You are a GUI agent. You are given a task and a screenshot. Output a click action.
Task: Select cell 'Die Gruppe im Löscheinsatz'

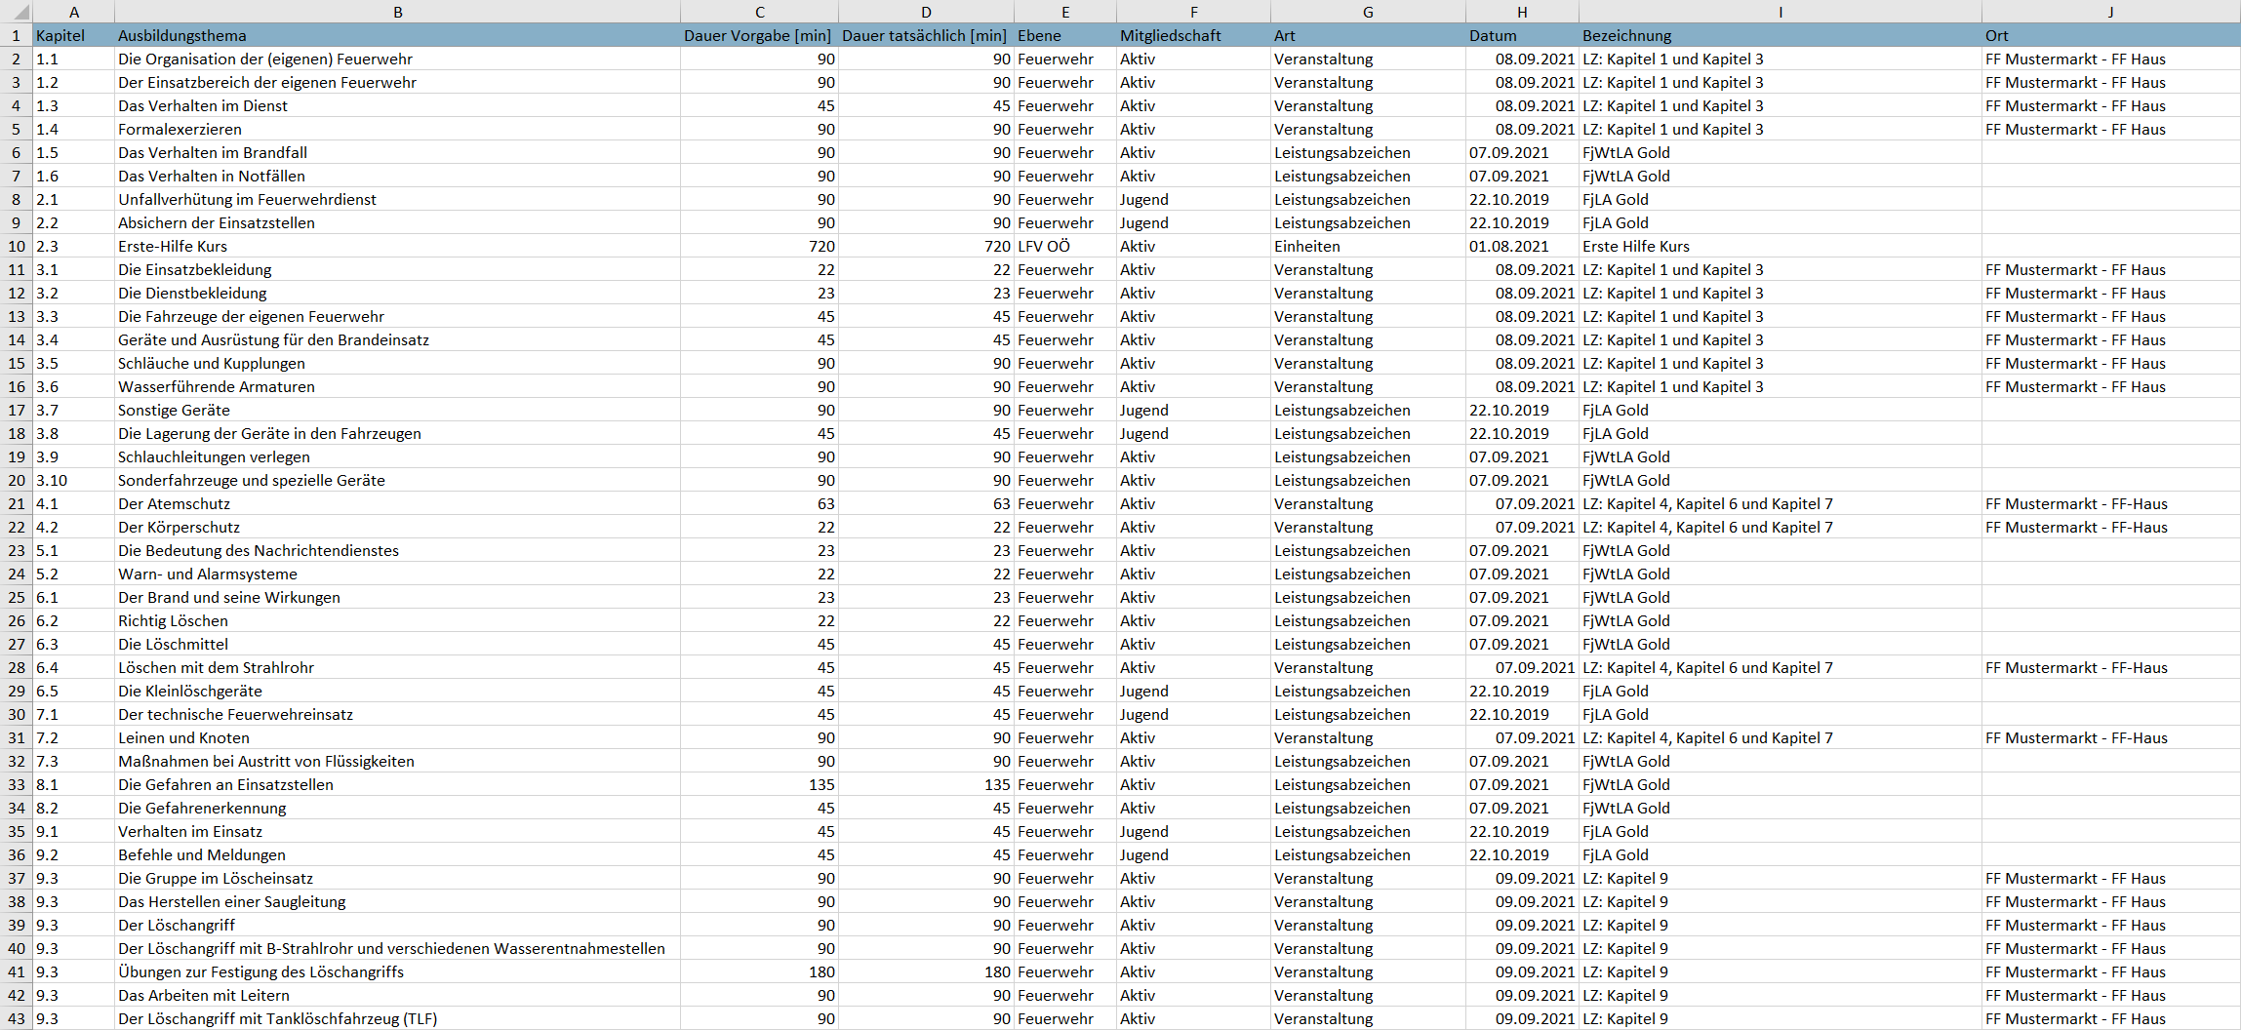pos(397,878)
